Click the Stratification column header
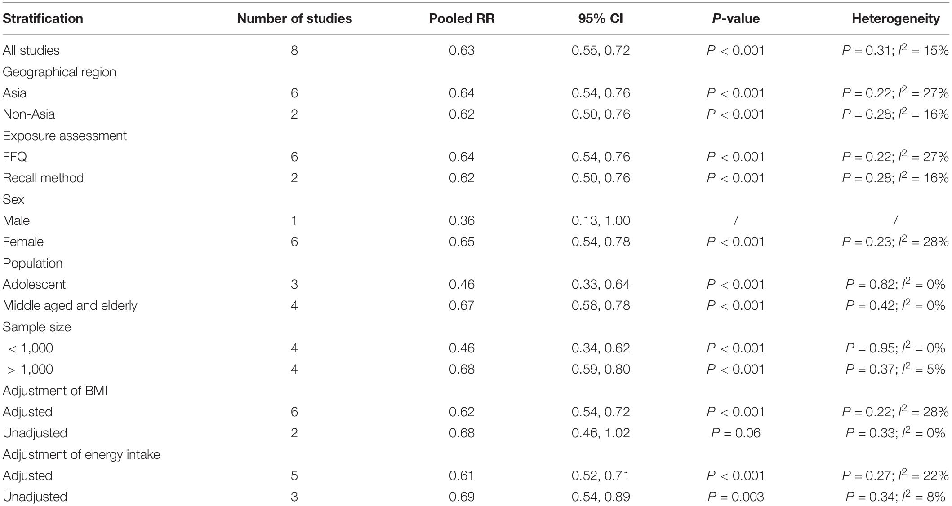Image resolution: width=952 pixels, height=506 pixels. [x=43, y=18]
